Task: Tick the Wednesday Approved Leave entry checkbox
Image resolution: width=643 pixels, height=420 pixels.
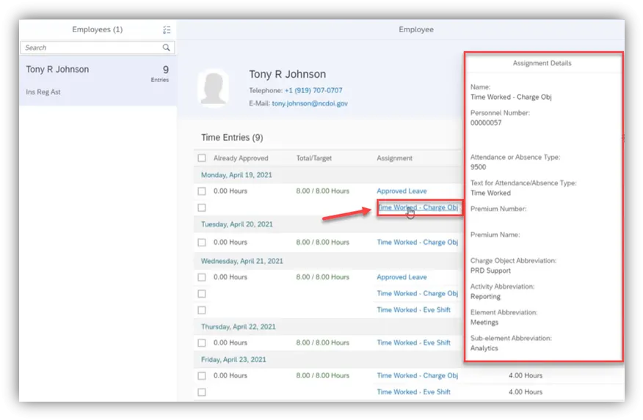Action: point(202,278)
